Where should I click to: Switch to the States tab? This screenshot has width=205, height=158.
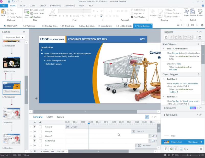tap(50, 117)
